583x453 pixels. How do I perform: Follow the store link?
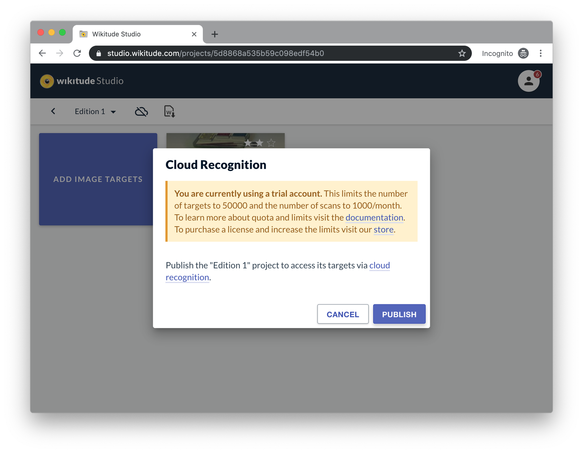tap(383, 230)
